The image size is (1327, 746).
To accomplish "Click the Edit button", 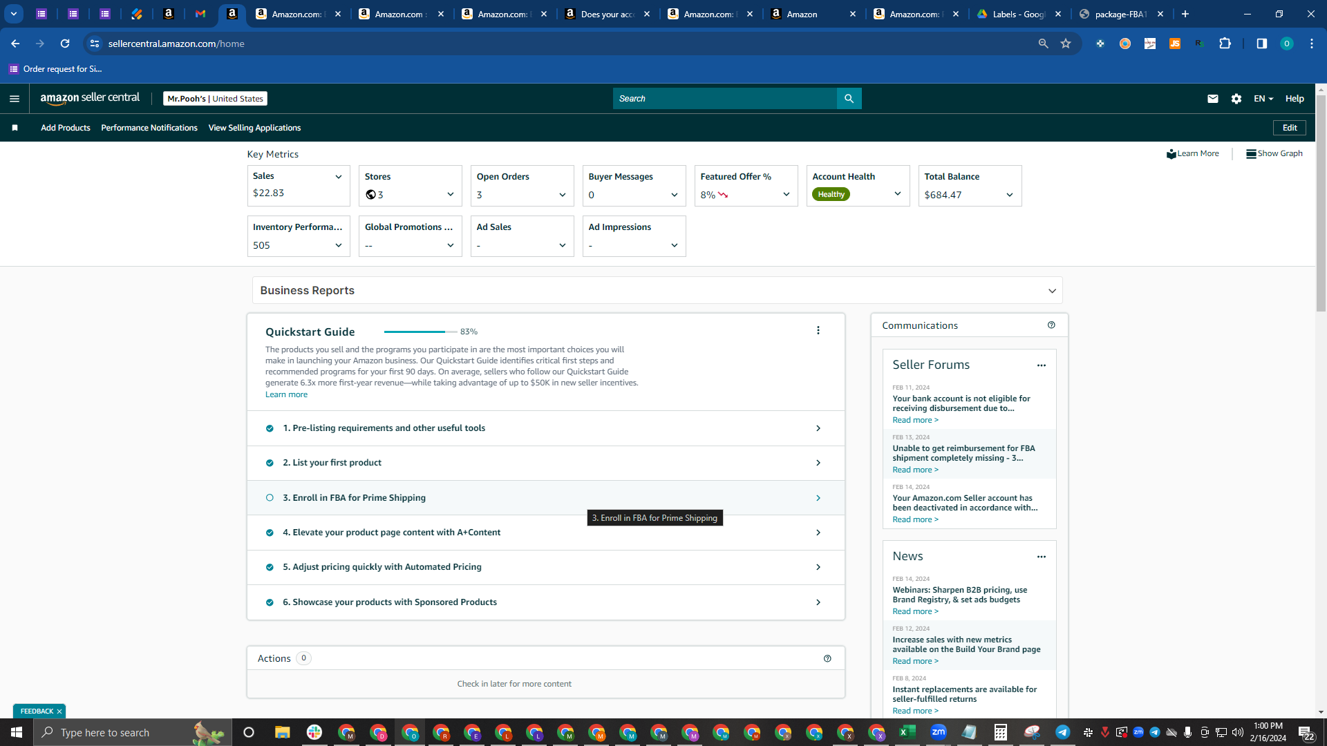I will 1290,128.
